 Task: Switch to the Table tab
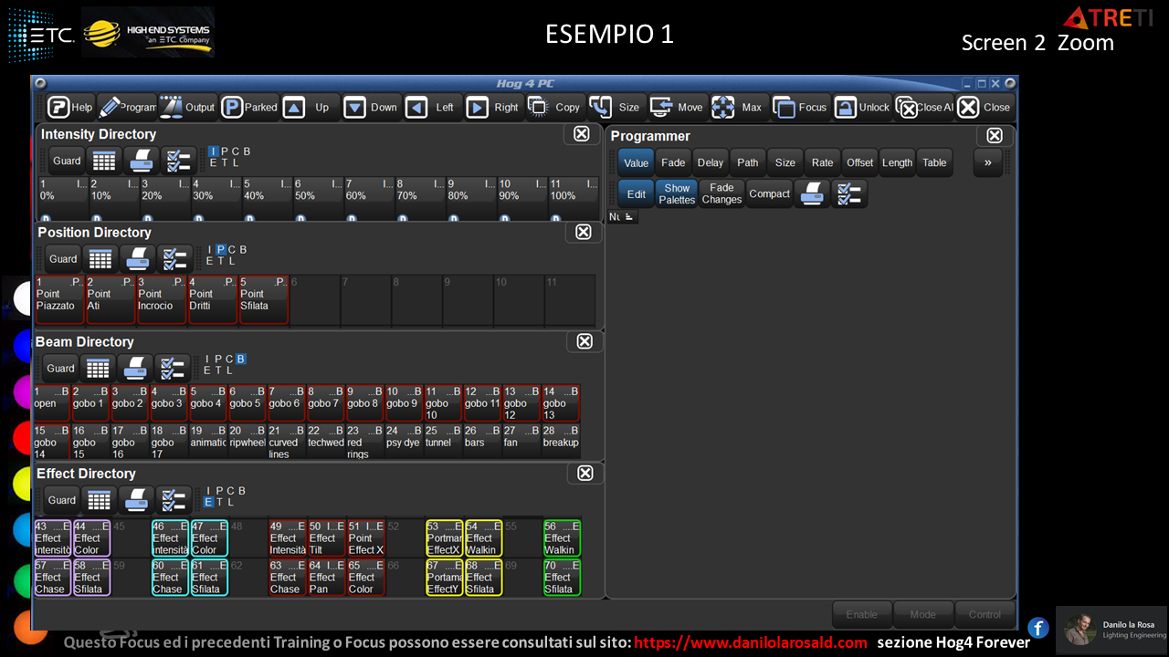[x=934, y=162]
